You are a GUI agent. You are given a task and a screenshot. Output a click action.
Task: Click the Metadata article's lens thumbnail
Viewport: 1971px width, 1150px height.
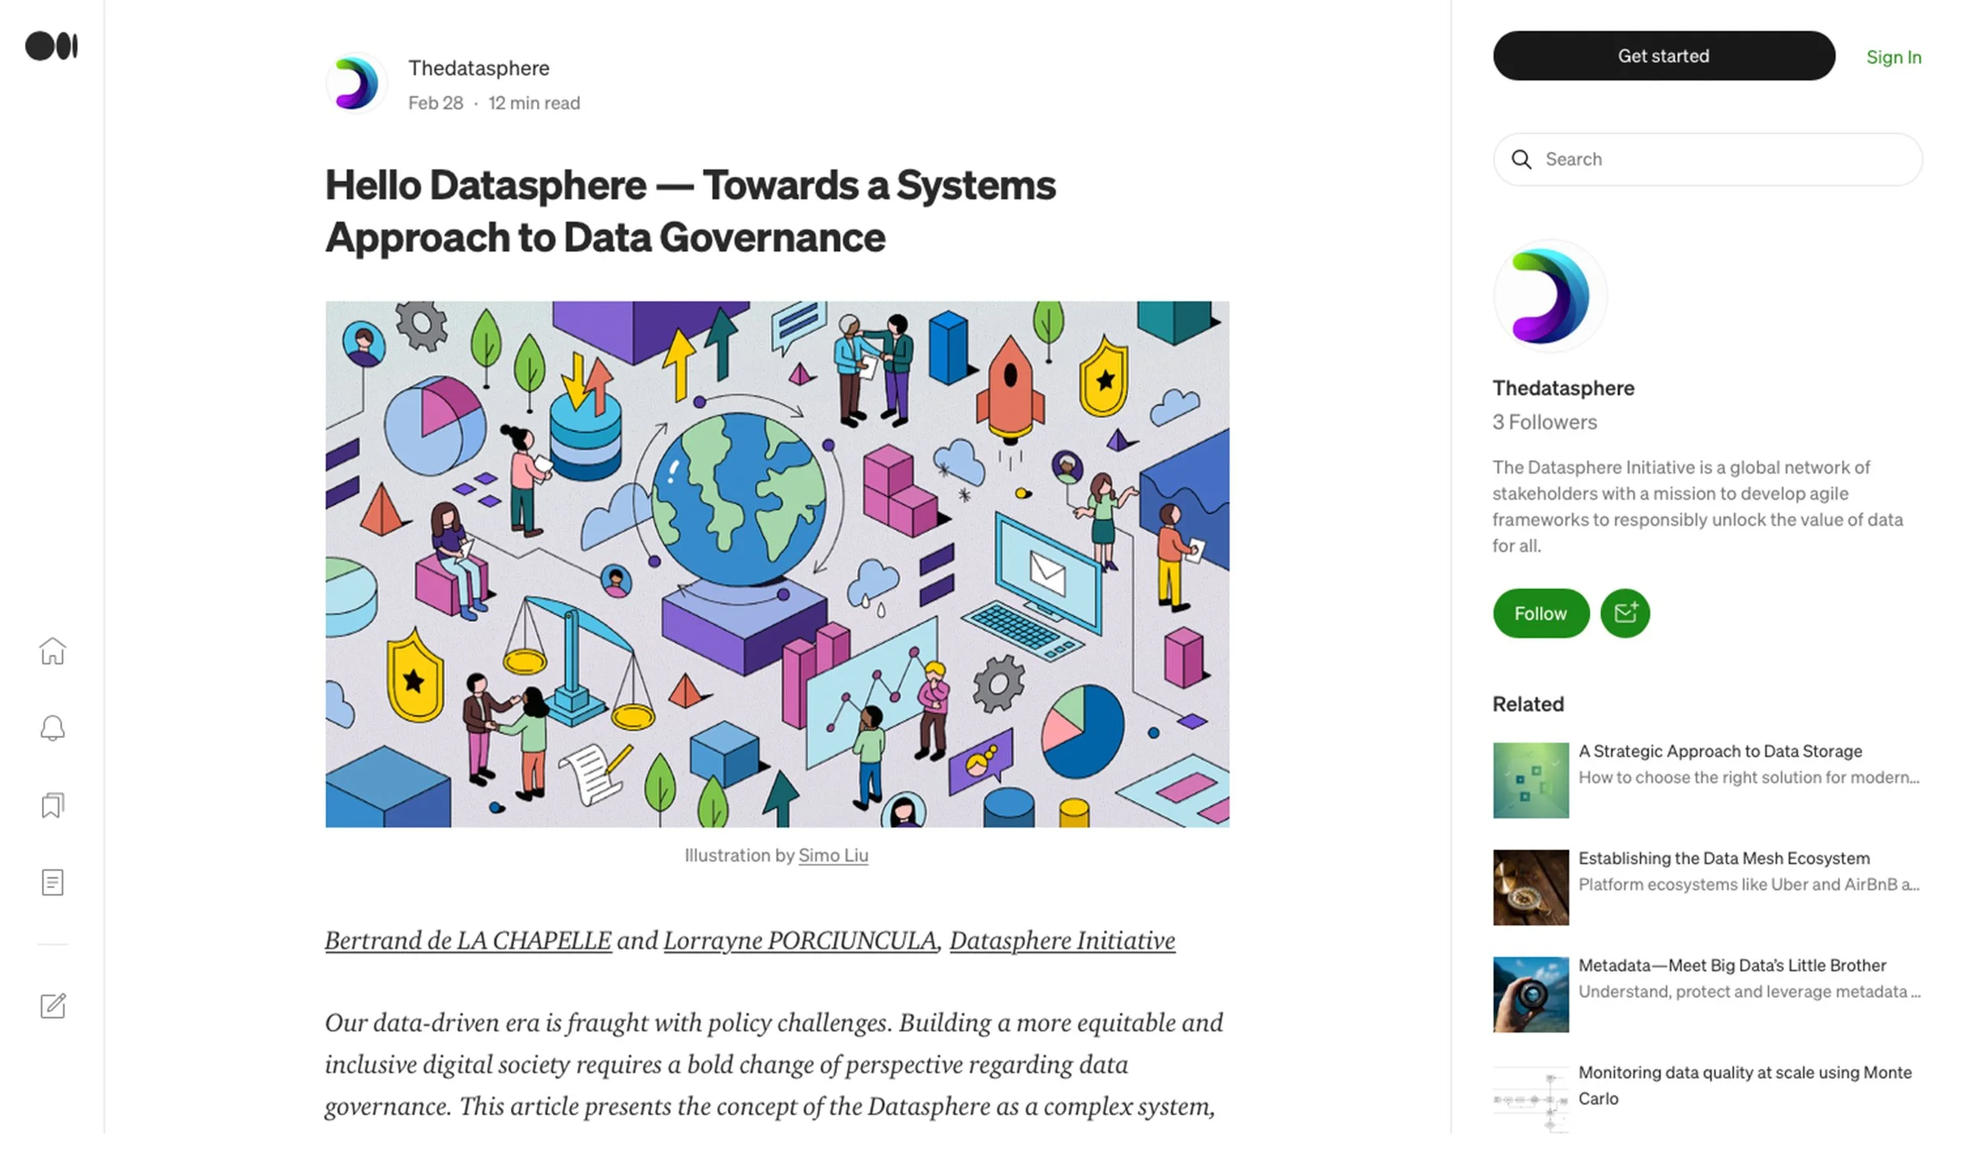1530,994
